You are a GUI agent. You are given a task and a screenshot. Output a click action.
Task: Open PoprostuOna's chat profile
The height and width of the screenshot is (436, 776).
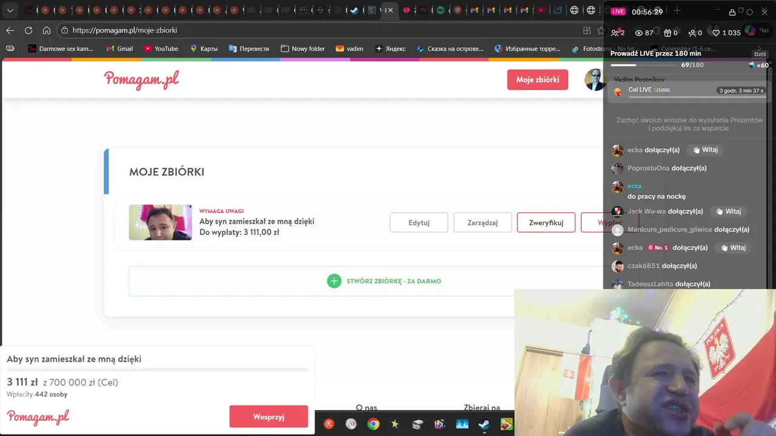[x=649, y=168]
